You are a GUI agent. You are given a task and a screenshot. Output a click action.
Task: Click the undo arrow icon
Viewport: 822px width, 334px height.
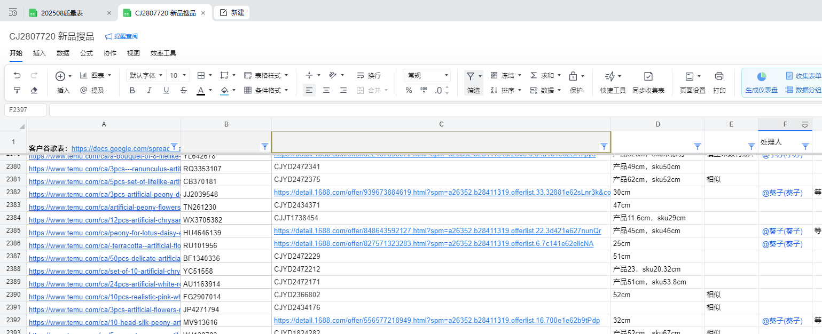click(x=17, y=76)
